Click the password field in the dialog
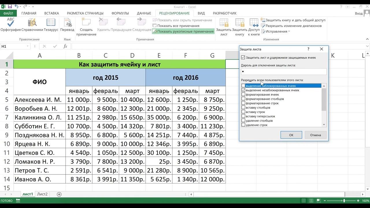Viewport: 370px width, 208px height. click(x=284, y=71)
